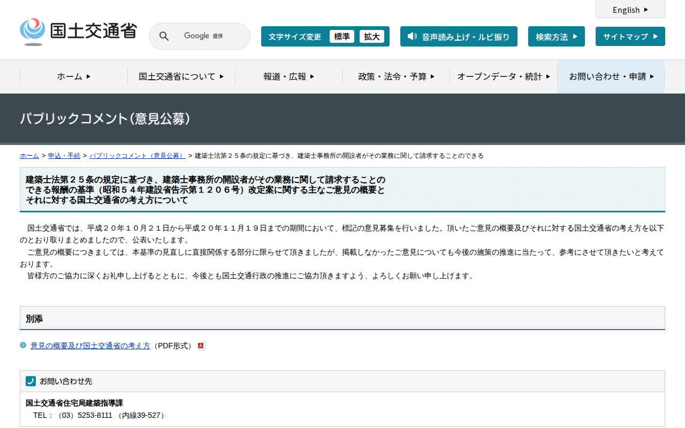Open オープンデータ・統計 menu
The height and width of the screenshot is (428, 685).
pyautogui.click(x=503, y=77)
